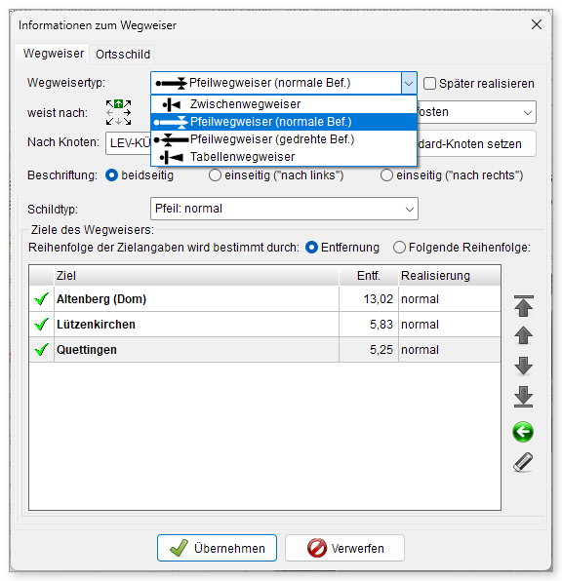Close the 'Informationen zum Wegweiser' dialog
Viewport: 562px width, 581px height.
click(x=537, y=24)
